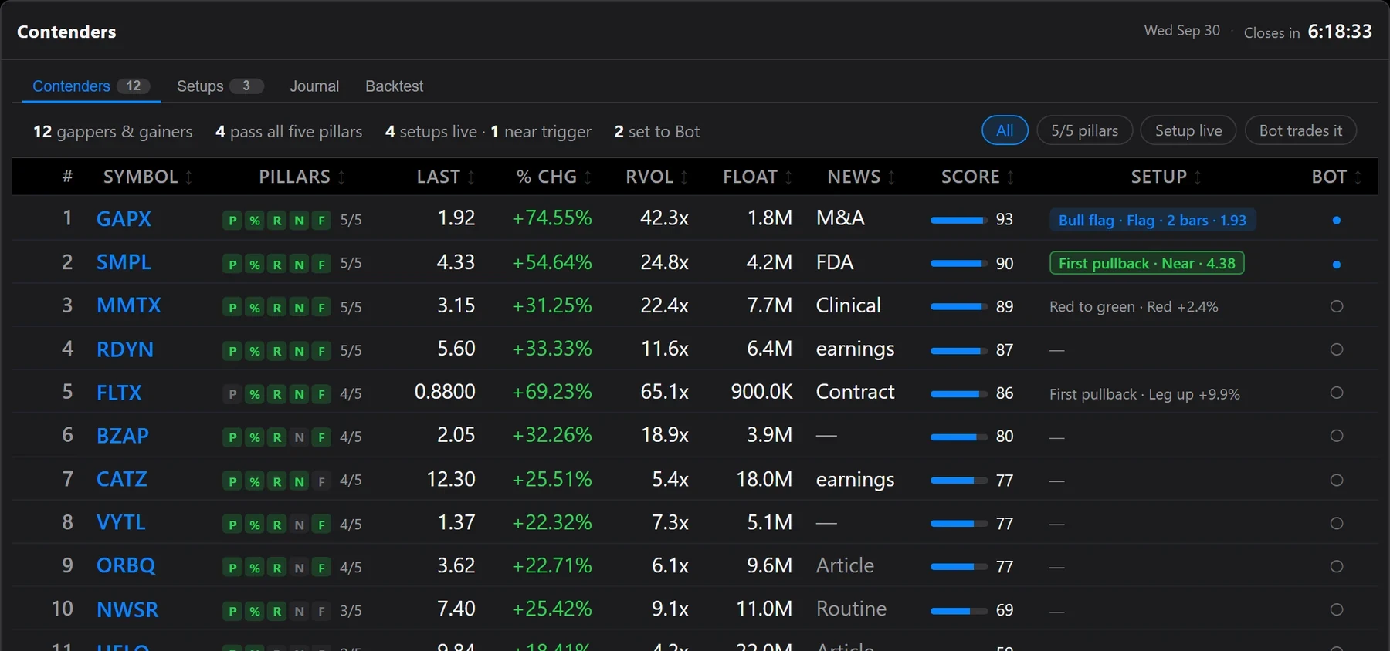Sort the table by SYMBOL column

point(147,177)
